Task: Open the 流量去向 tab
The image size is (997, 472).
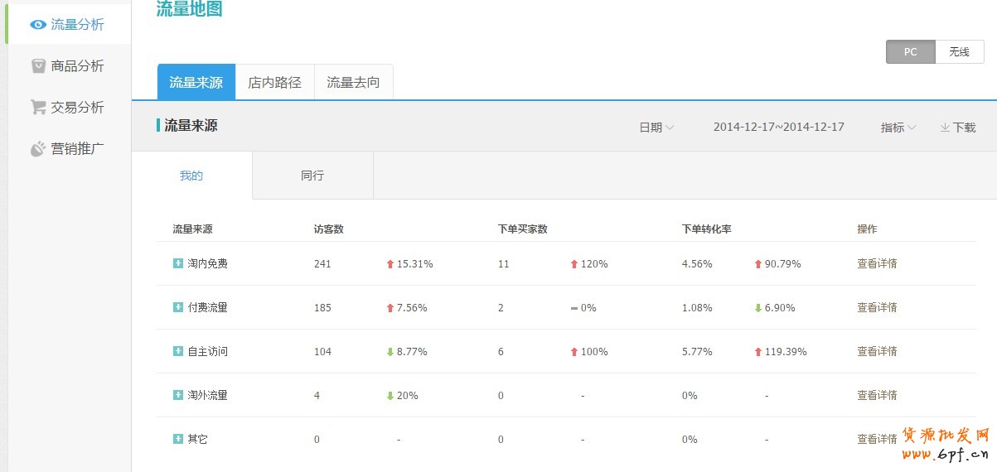Action: click(353, 83)
